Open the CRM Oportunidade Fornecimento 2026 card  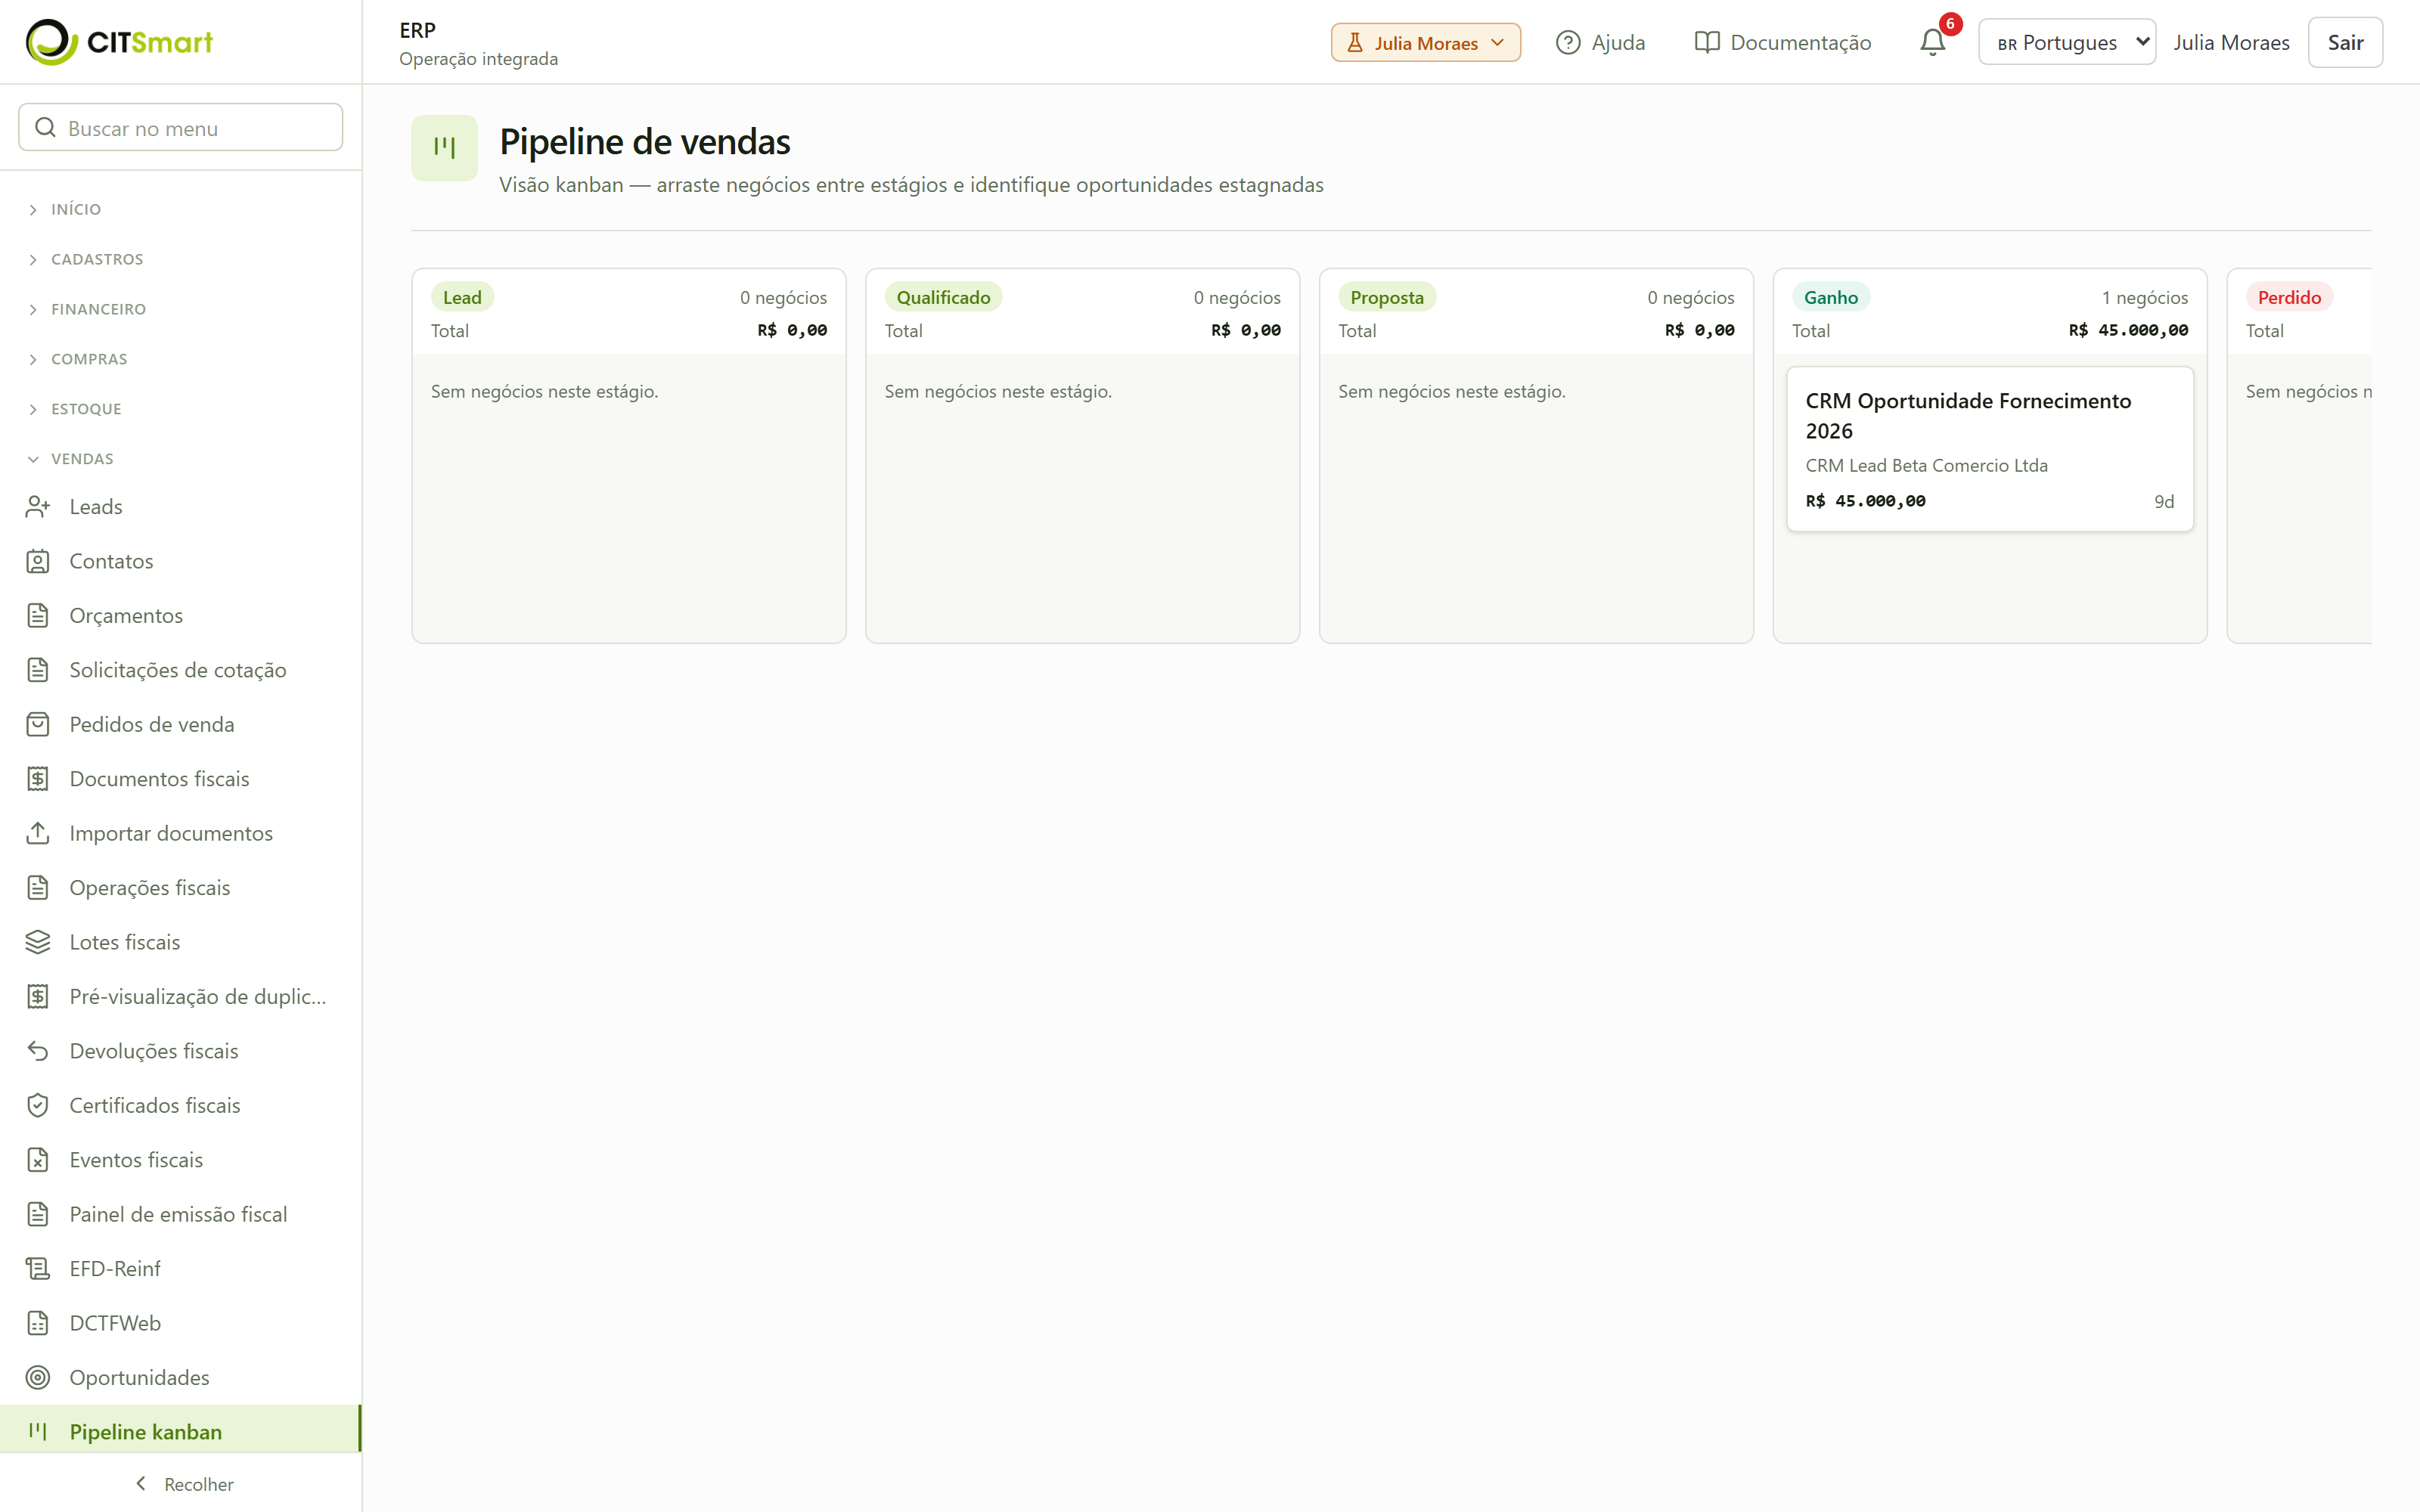[1990, 449]
